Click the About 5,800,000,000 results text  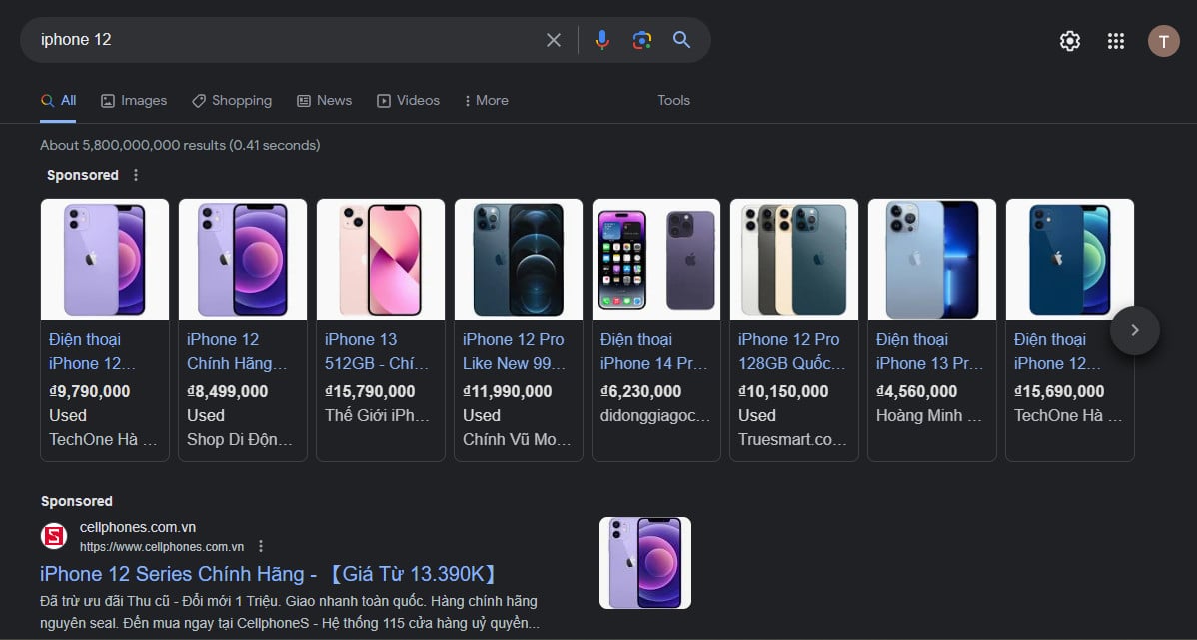(x=180, y=145)
